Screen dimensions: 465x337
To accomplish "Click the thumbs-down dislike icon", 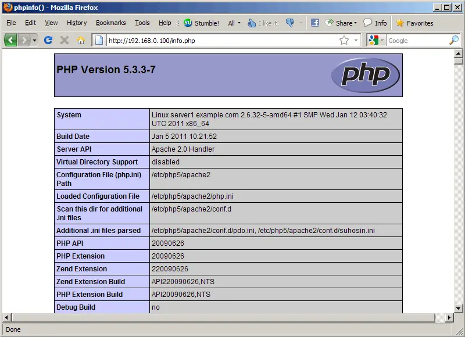I will pyautogui.click(x=290, y=23).
